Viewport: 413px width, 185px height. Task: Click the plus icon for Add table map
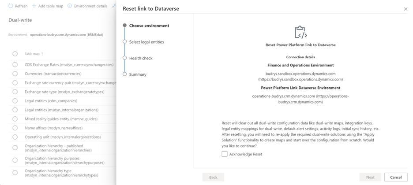34,6
